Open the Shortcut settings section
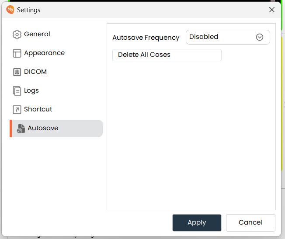285x239 pixels. pyautogui.click(x=38, y=109)
